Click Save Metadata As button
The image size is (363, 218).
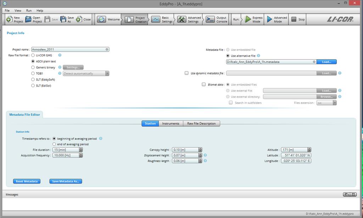(x=66, y=181)
